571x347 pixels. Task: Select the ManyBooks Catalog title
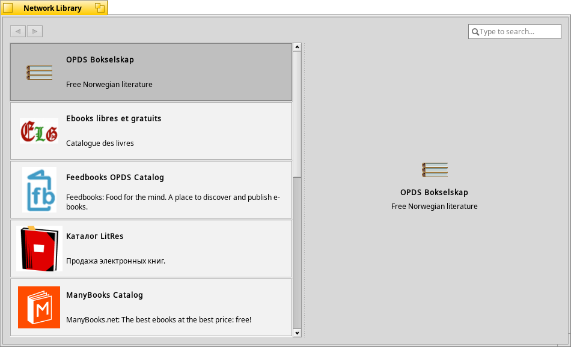point(105,295)
